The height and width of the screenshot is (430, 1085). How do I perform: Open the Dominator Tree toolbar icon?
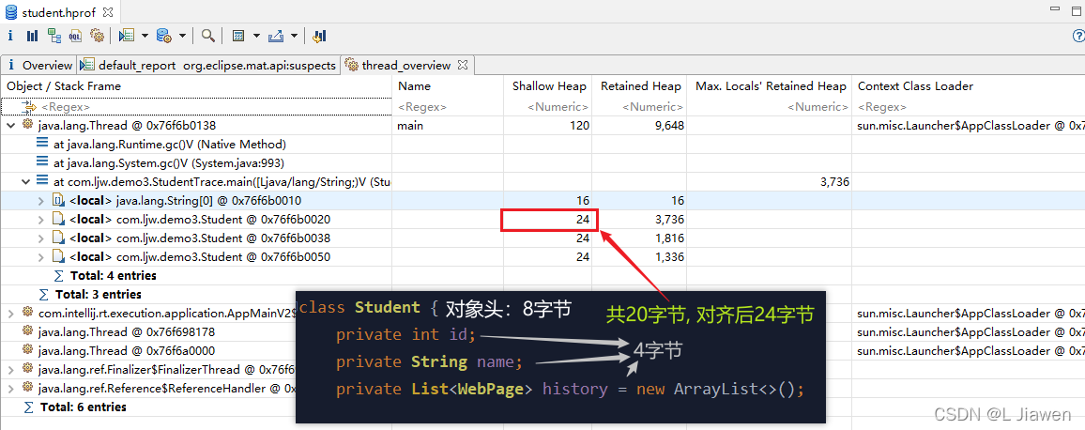click(54, 36)
